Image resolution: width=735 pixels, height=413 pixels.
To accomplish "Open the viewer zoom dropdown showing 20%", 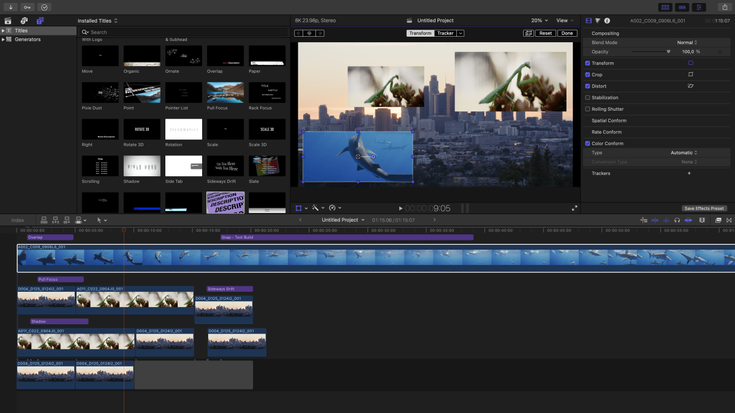I will point(538,20).
